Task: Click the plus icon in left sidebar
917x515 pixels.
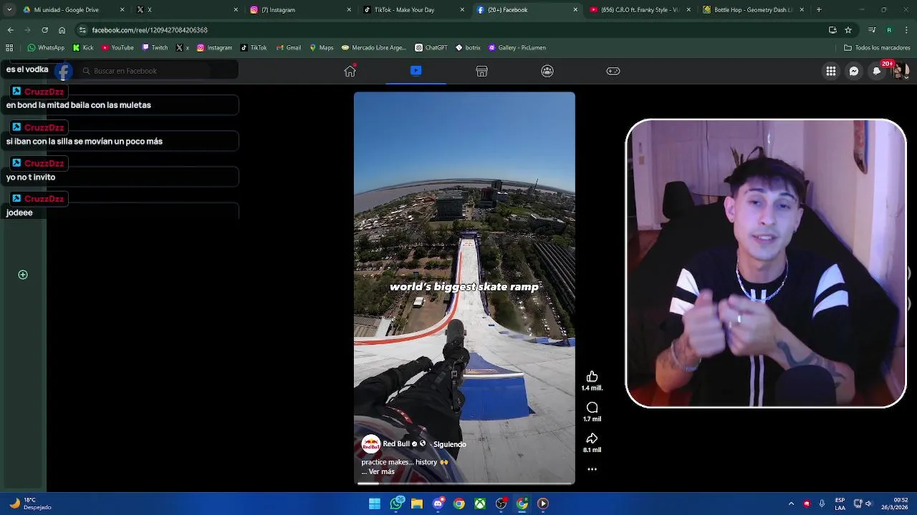Action: tap(23, 275)
